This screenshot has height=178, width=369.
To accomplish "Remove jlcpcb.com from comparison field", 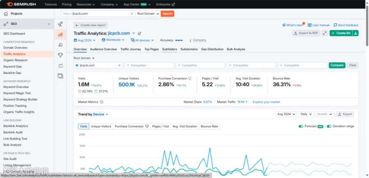I will click(119, 65).
